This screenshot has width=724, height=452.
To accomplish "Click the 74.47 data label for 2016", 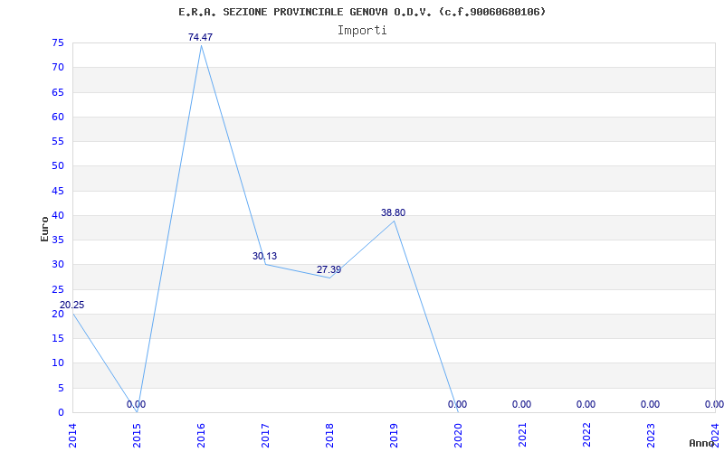I will [200, 37].
